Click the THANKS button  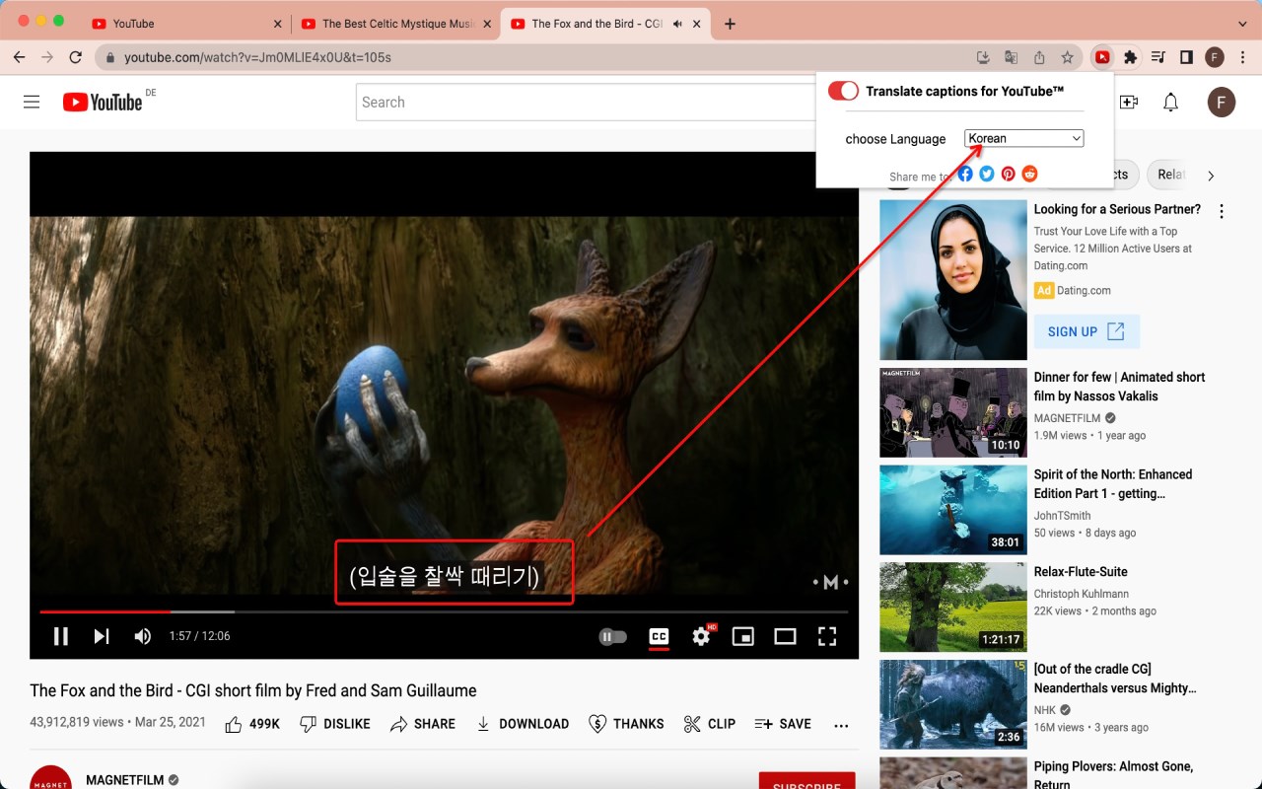(626, 724)
